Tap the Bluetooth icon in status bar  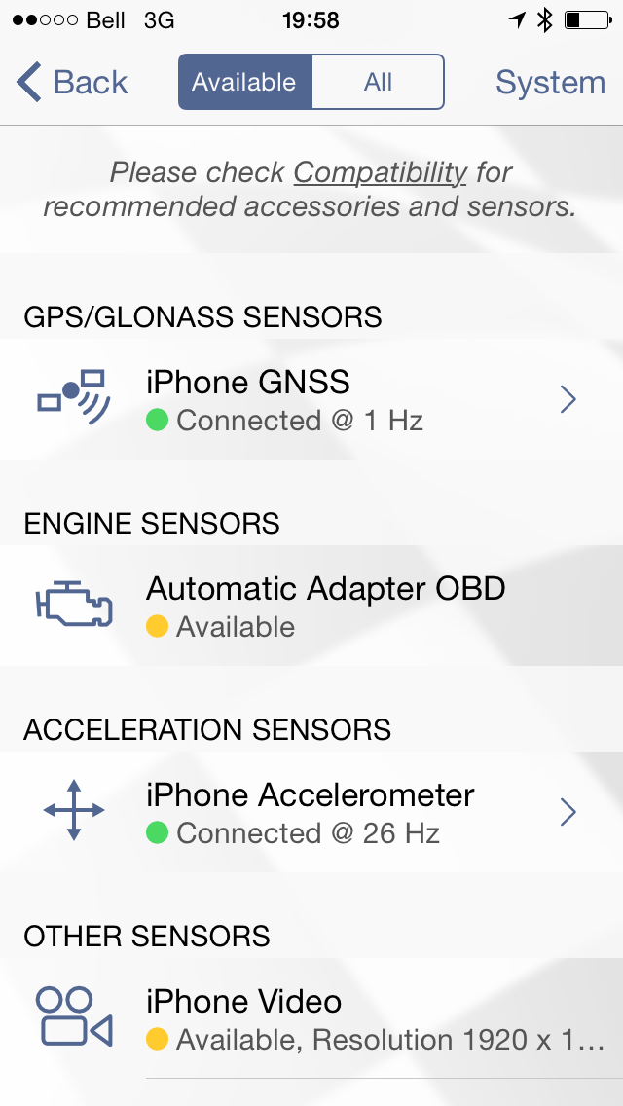(545, 20)
